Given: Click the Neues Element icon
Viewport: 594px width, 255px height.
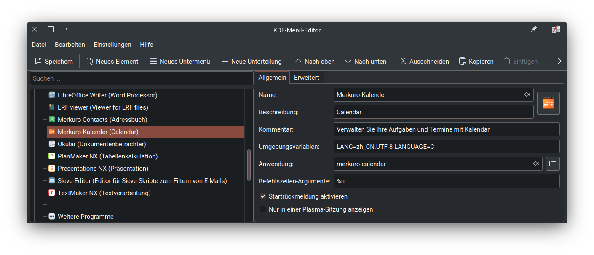Looking at the screenshot, I should [x=90, y=62].
